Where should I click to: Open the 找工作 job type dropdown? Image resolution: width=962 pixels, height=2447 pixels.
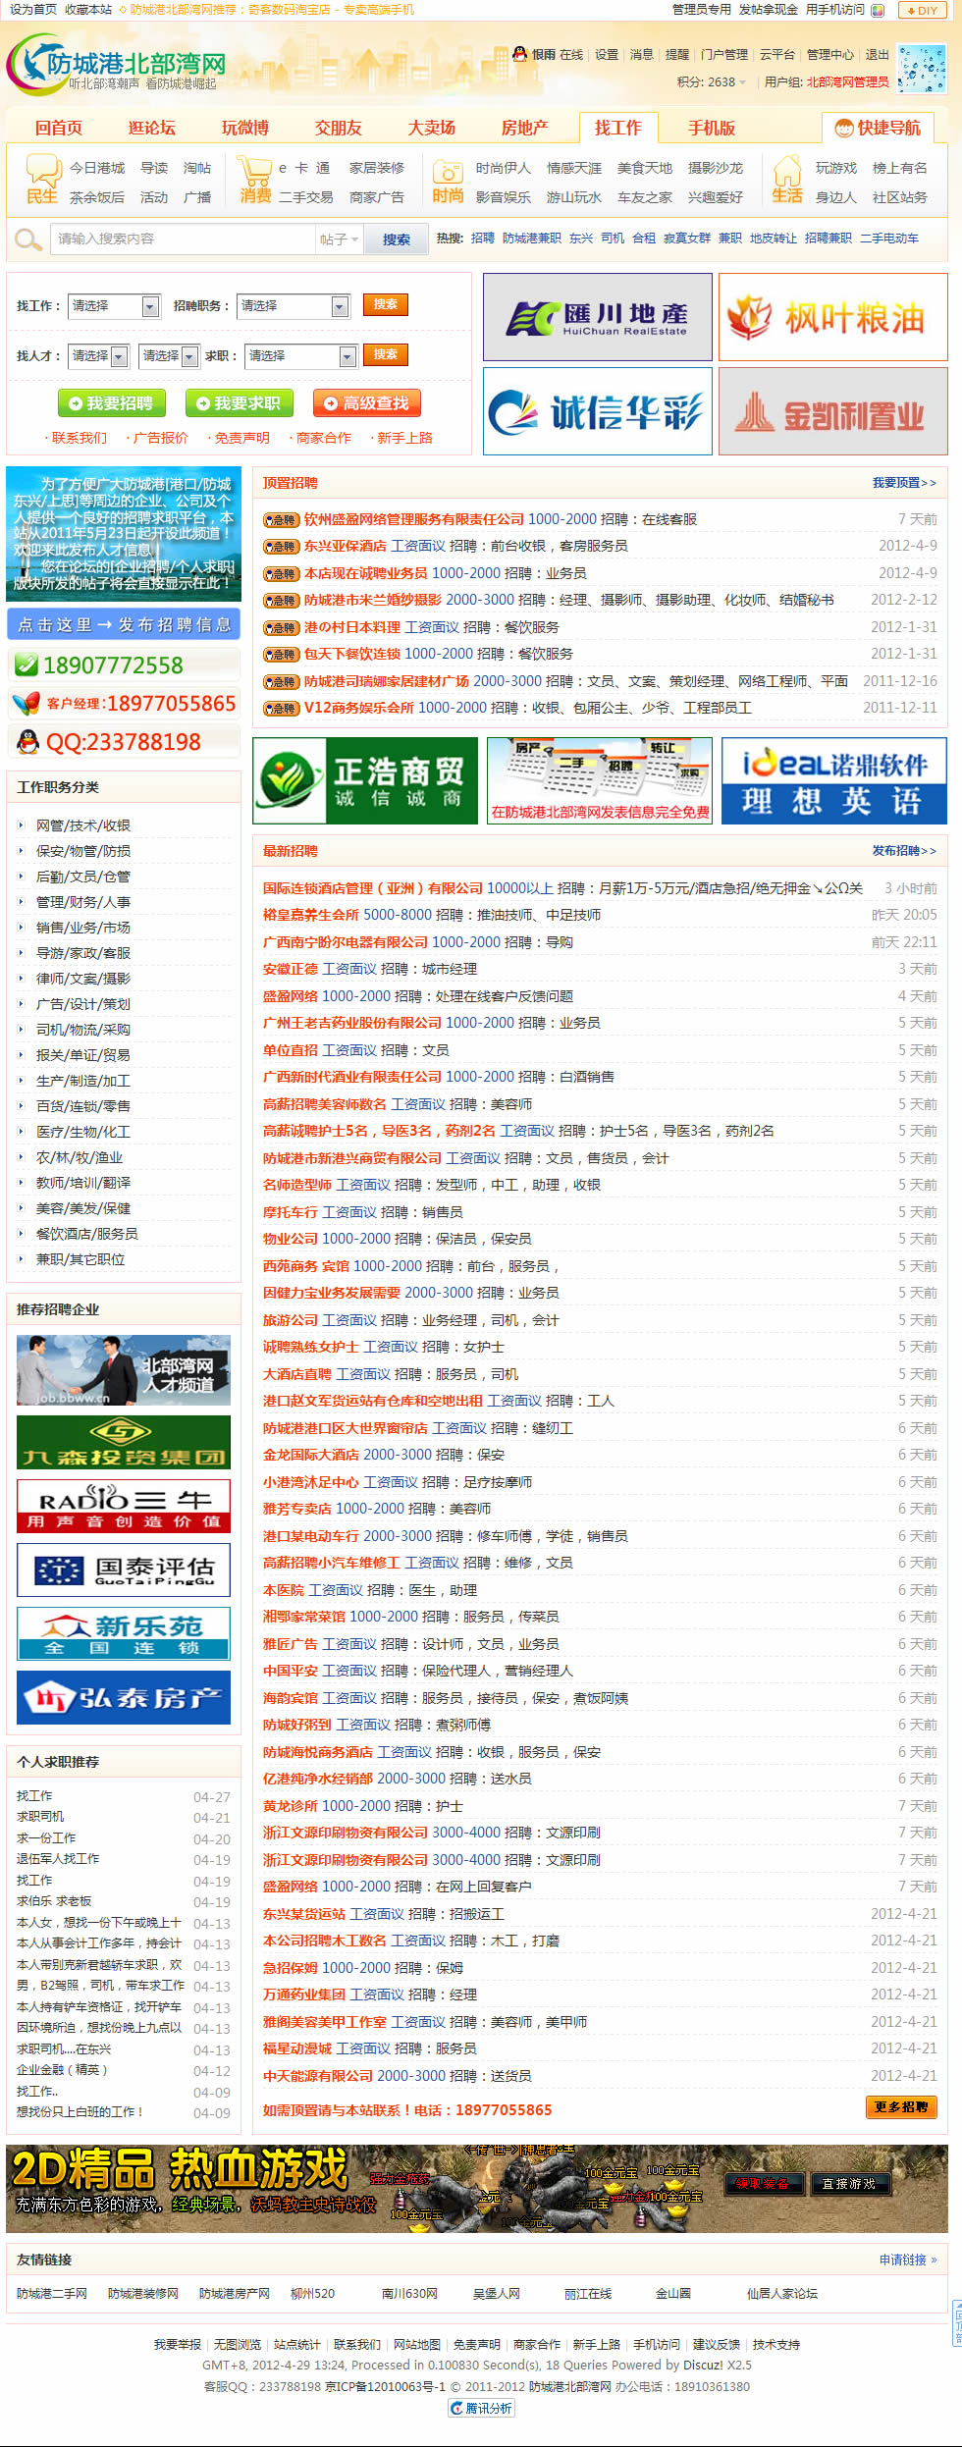(115, 306)
